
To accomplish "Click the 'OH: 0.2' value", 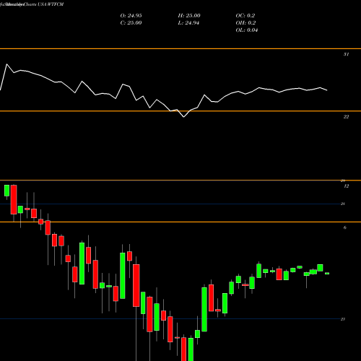I will click(x=245, y=23).
